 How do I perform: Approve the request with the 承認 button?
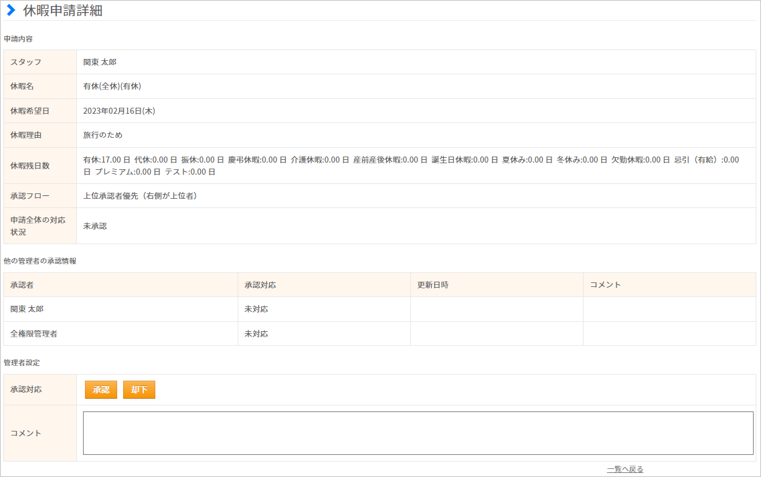101,389
